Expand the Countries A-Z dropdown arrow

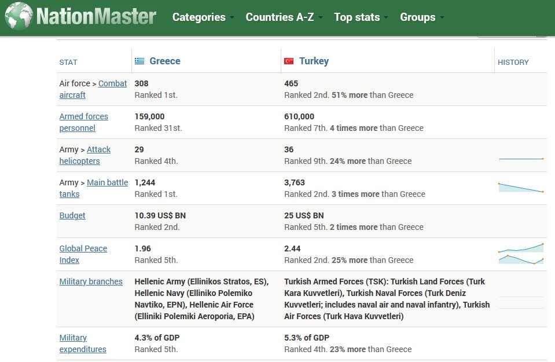coord(321,17)
